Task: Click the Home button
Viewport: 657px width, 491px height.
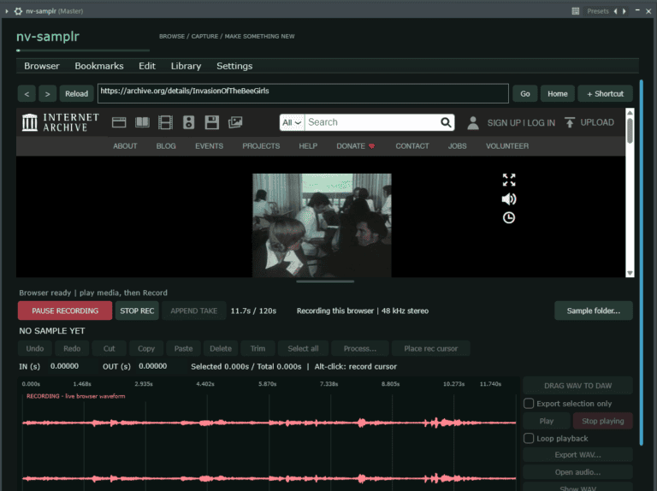Action: click(557, 94)
